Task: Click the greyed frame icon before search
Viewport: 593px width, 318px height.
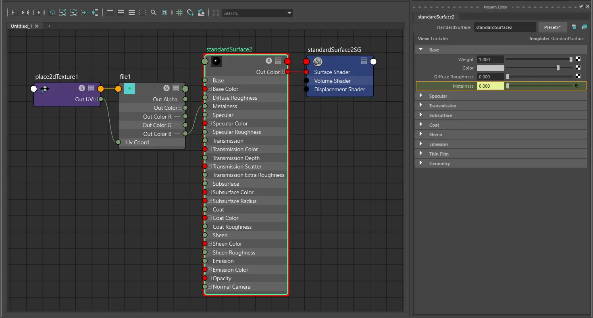Action: (x=216, y=13)
